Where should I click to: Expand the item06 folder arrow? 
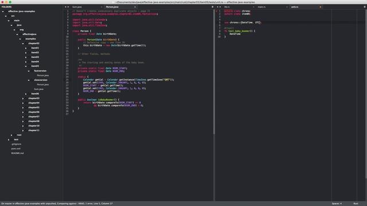pyautogui.click(x=26, y=94)
